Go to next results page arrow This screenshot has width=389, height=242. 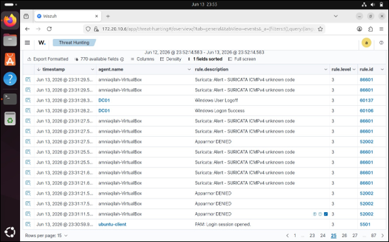pos(383,236)
